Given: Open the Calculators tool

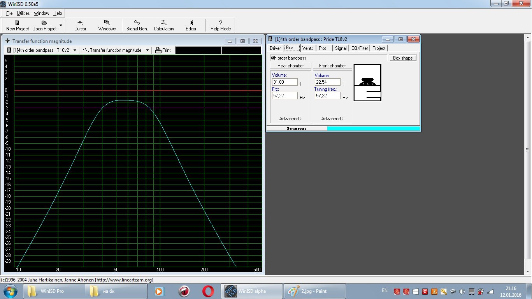Looking at the screenshot, I should click(164, 25).
